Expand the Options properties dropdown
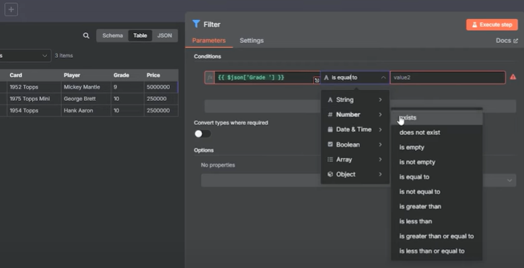 pos(359,180)
